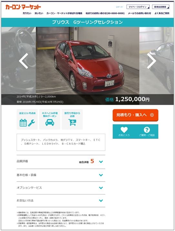Click the heart お気に入り favorite icon
This screenshot has width=175, height=231.
124,130
